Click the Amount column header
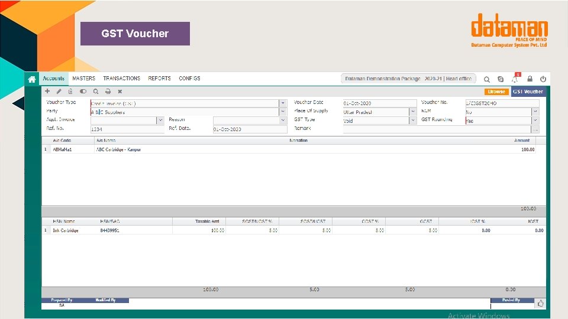The height and width of the screenshot is (319, 568). coord(522,141)
